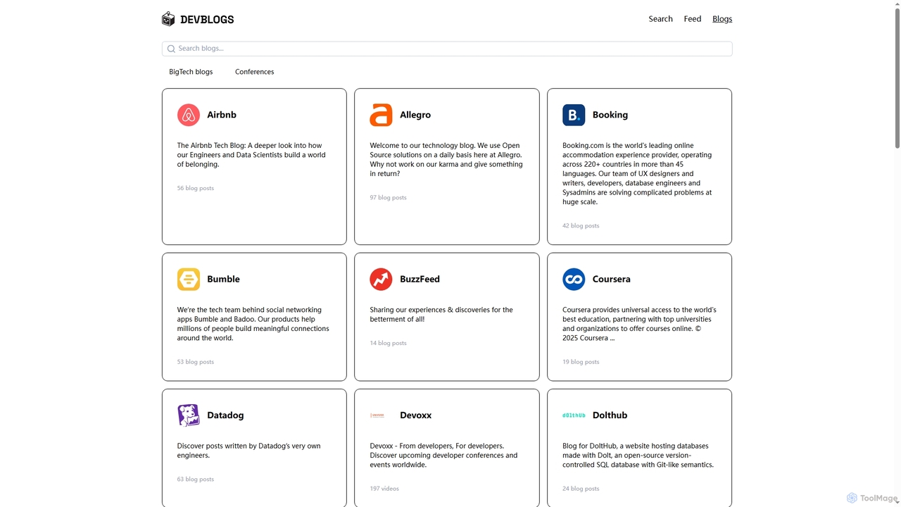
Task: Open the Blogs nav link
Action: [722, 19]
